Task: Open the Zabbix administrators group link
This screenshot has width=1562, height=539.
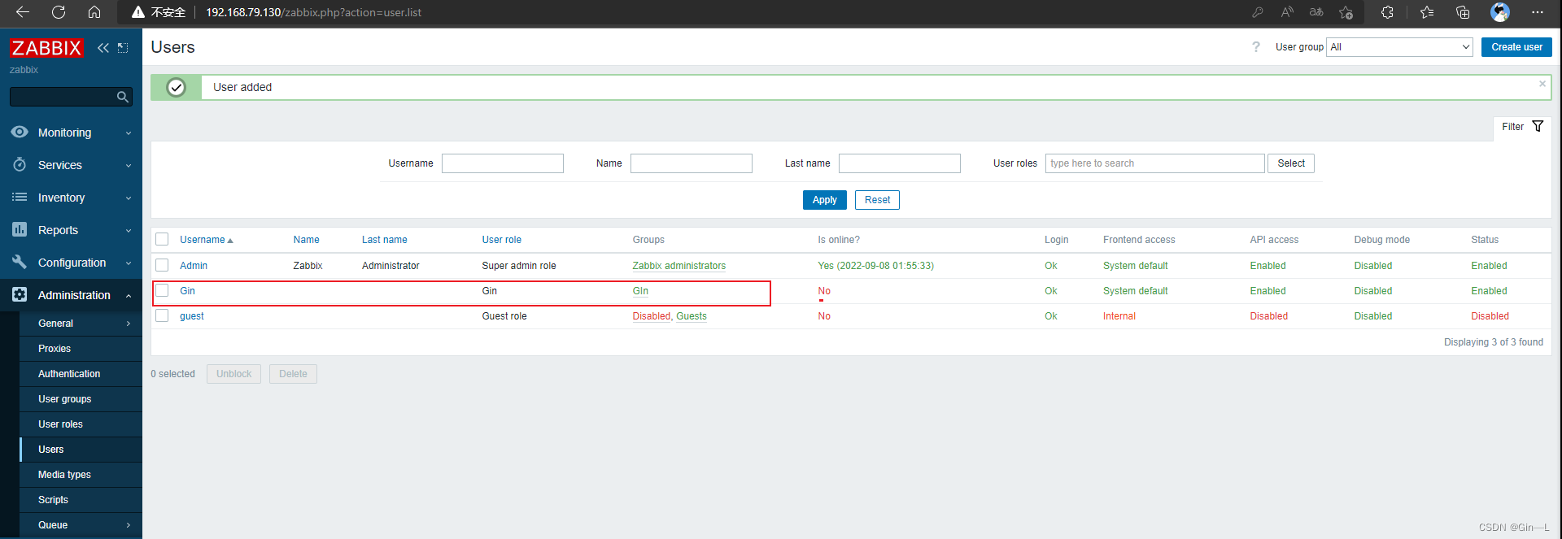Action: coord(678,266)
